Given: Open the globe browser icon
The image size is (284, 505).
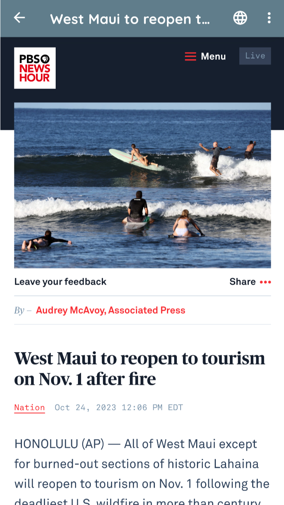Looking at the screenshot, I should coord(240,18).
